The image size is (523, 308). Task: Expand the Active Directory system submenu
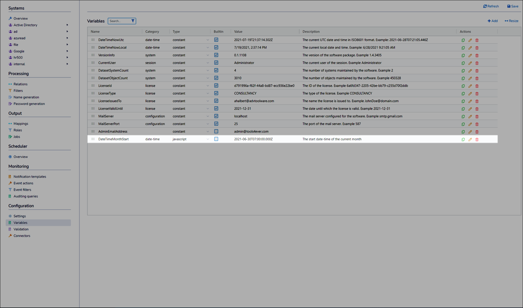pyautogui.click(x=67, y=25)
